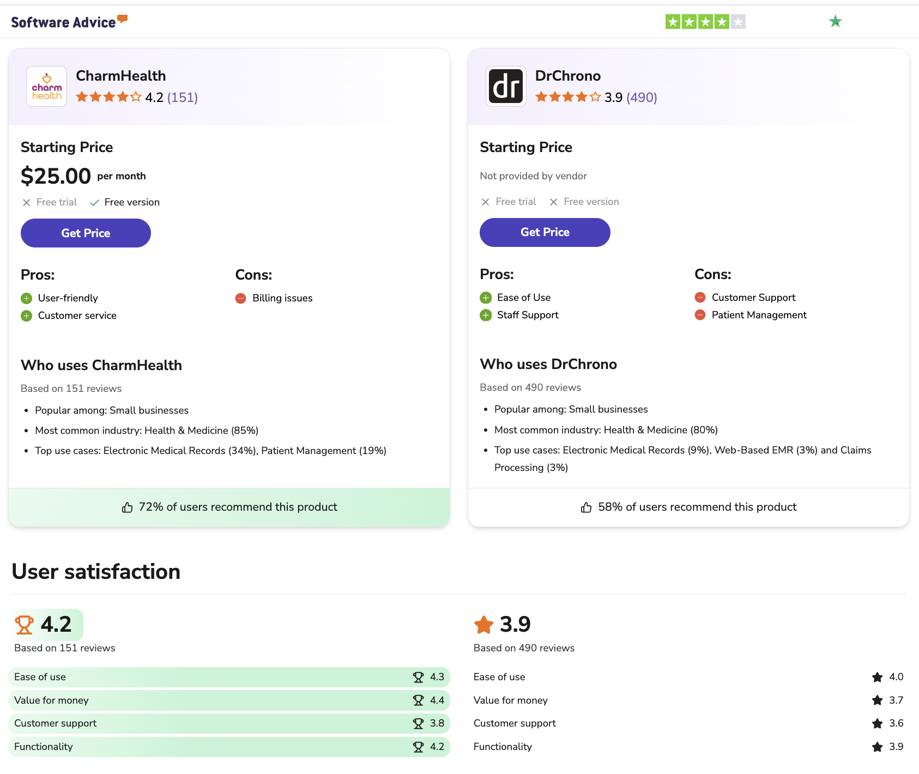The height and width of the screenshot is (774, 919).
Task: Click the green plus icon beside Staff Support
Action: [486, 315]
